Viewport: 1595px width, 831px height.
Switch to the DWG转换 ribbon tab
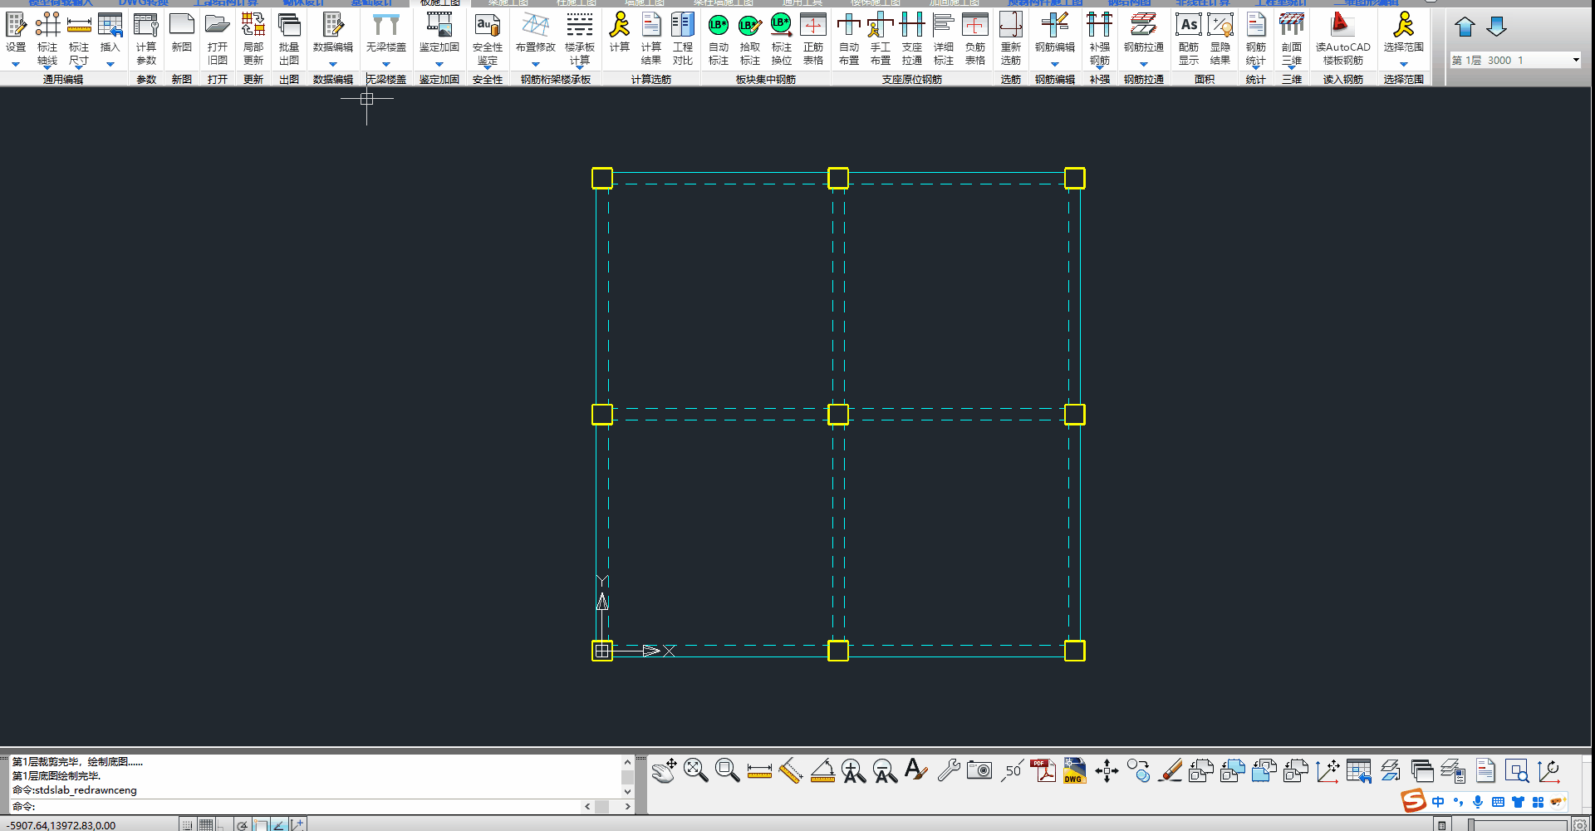tap(143, 2)
